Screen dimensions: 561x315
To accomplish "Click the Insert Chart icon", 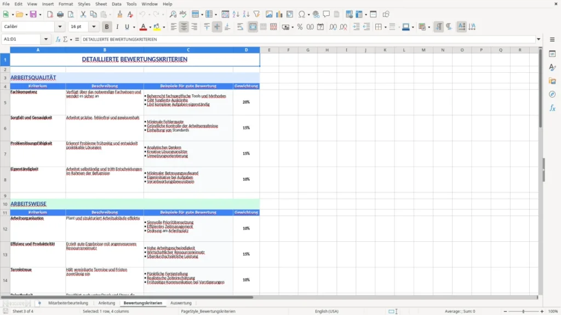I will pyautogui.click(x=279, y=14).
